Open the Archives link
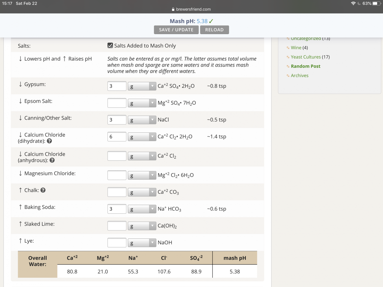Screen dimensions: 383x287 point(300,75)
